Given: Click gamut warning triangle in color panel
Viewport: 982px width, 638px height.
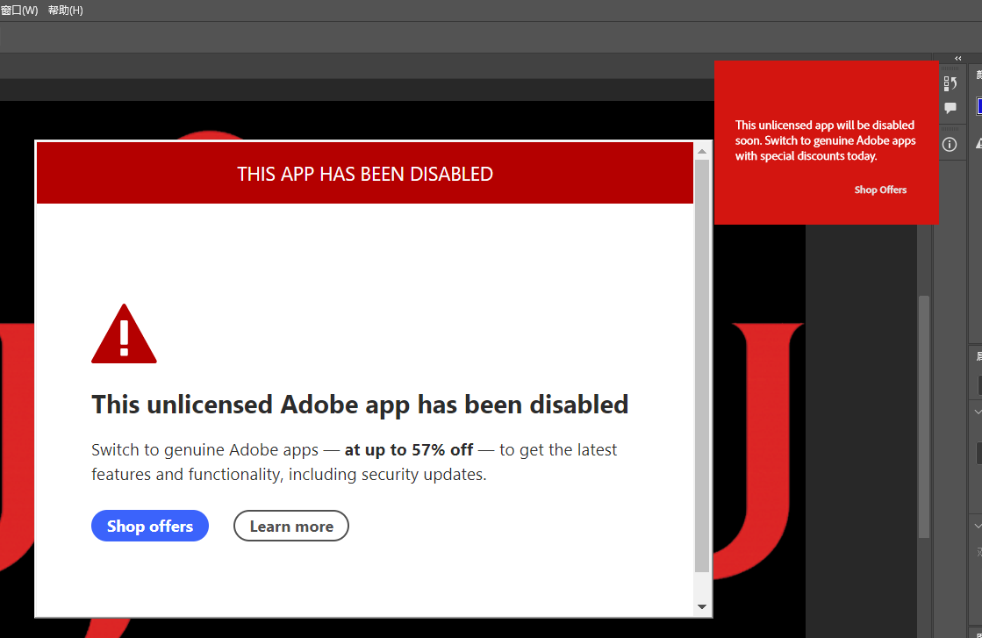Looking at the screenshot, I should point(978,143).
